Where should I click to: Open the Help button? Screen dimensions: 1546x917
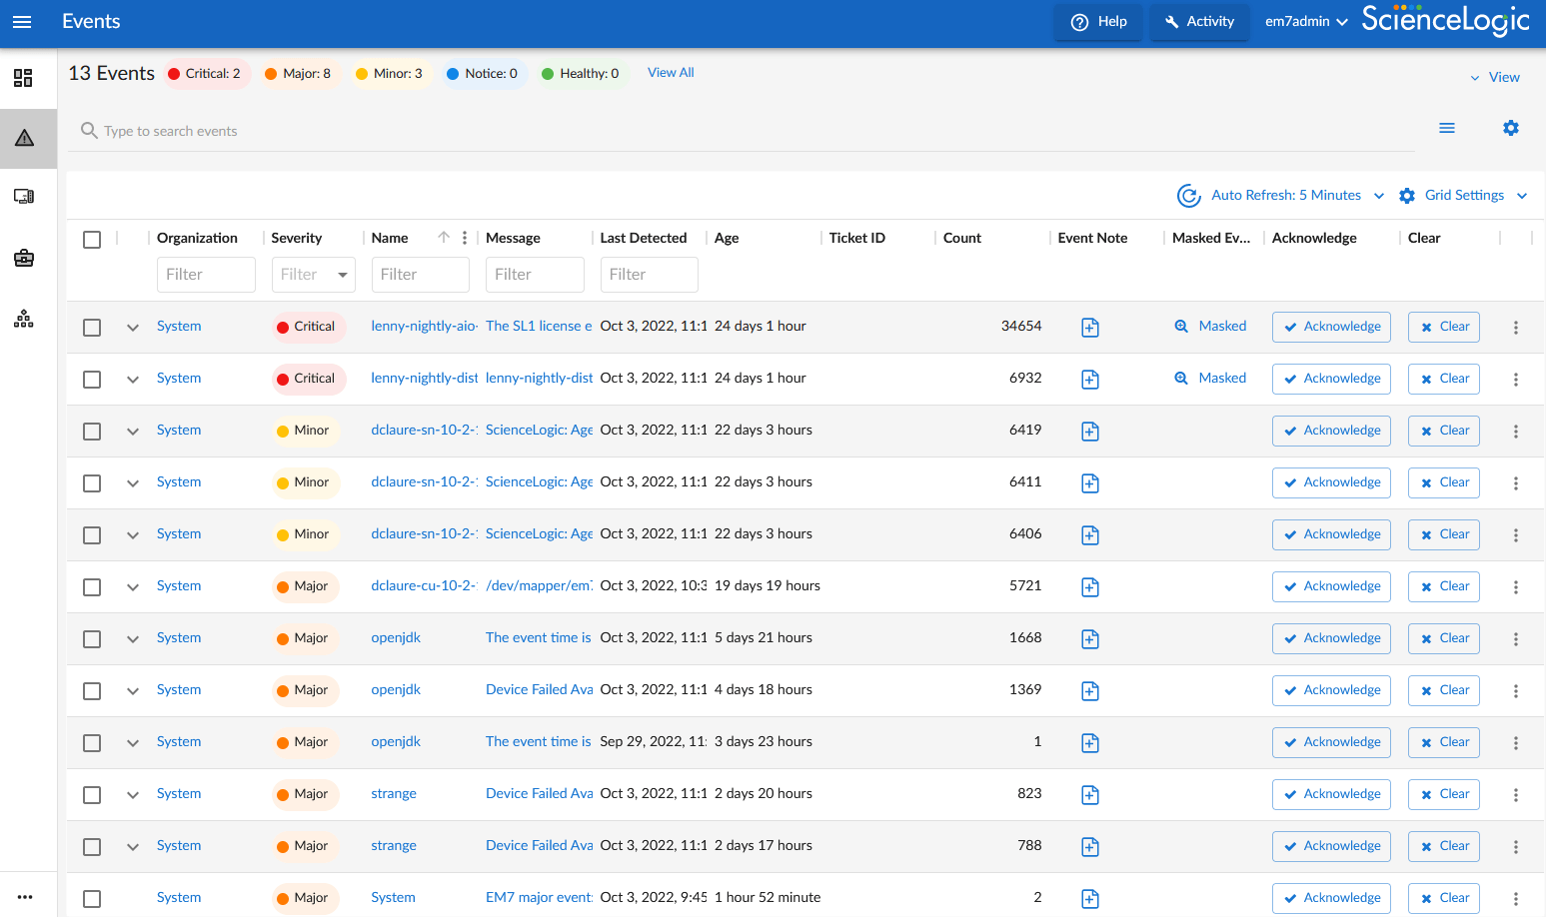pyautogui.click(x=1099, y=22)
